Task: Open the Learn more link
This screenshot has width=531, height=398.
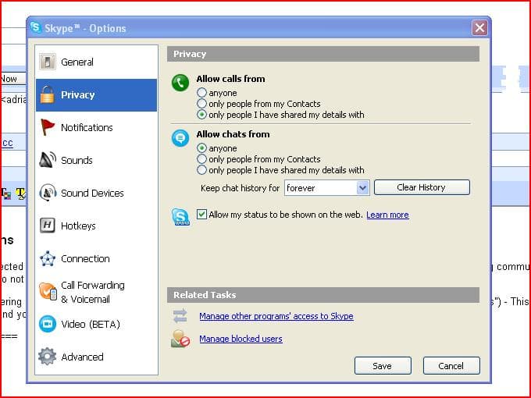Action: tap(387, 215)
